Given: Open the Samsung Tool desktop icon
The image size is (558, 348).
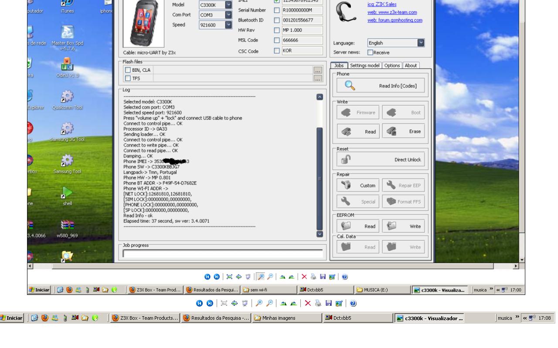Looking at the screenshot, I should pyautogui.click(x=67, y=163).
